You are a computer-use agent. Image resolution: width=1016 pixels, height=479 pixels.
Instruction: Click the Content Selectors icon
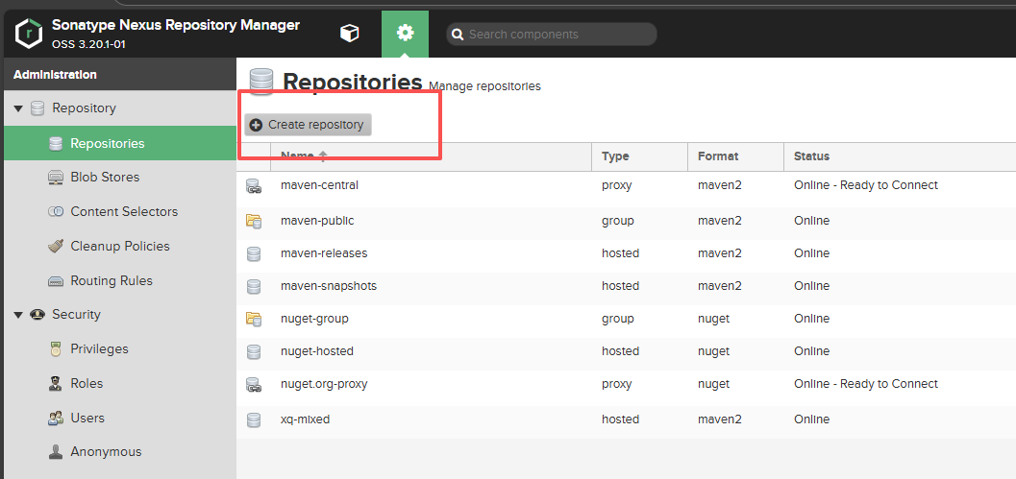click(56, 212)
